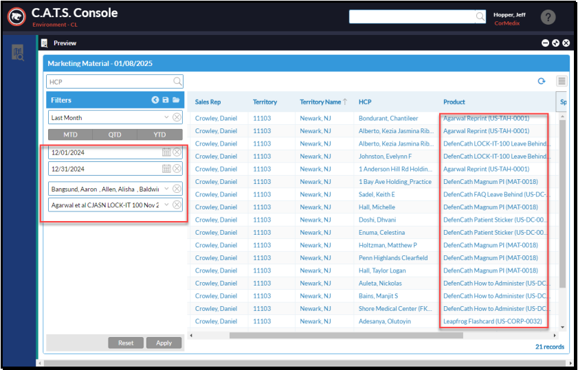Click HCP cell Doshi, Dhvani

point(377,220)
